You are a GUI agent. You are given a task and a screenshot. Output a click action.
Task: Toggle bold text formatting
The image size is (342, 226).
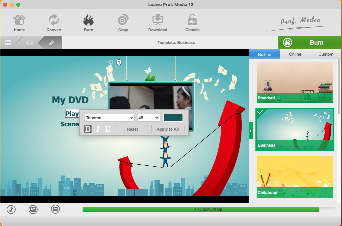[88, 129]
